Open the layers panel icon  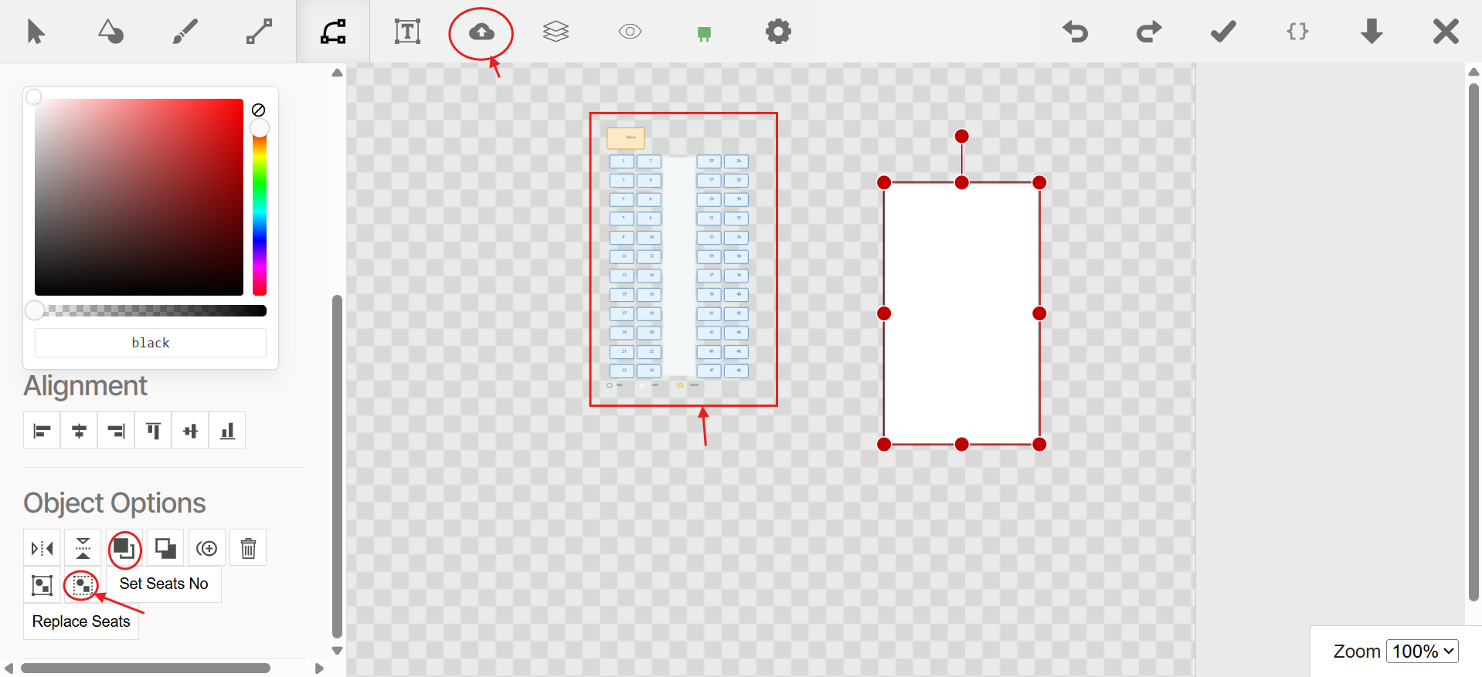[556, 32]
